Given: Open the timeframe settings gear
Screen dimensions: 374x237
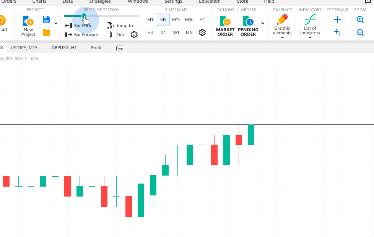Looking at the screenshot, I should point(202,32).
